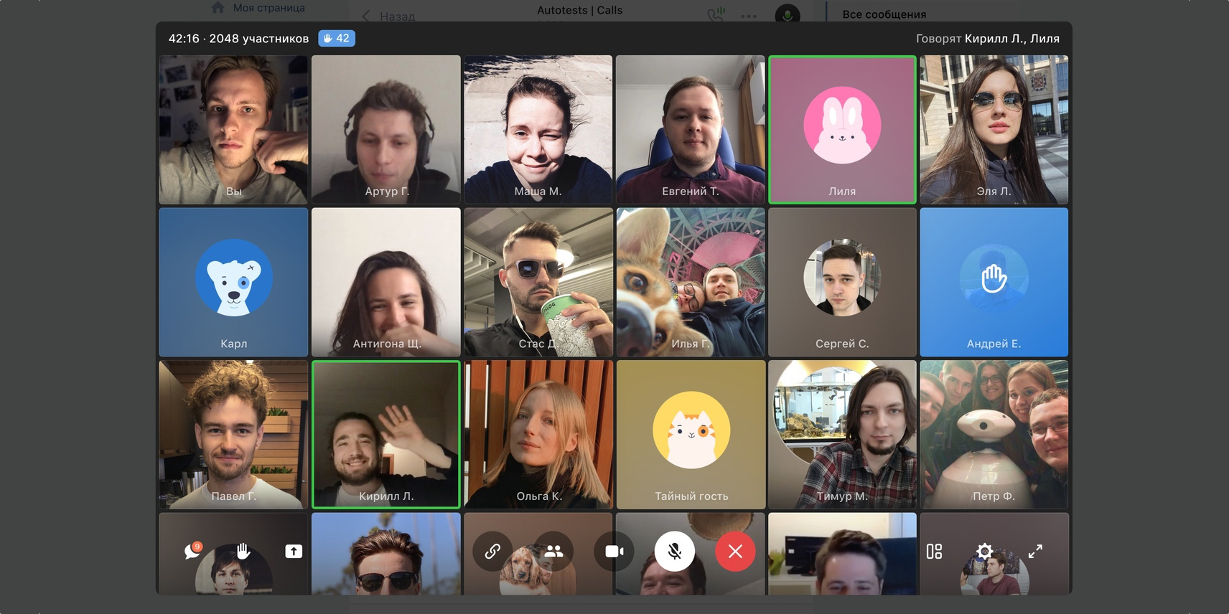Click the 42 raised hands badge
Screen dimensions: 1229x614
click(336, 38)
